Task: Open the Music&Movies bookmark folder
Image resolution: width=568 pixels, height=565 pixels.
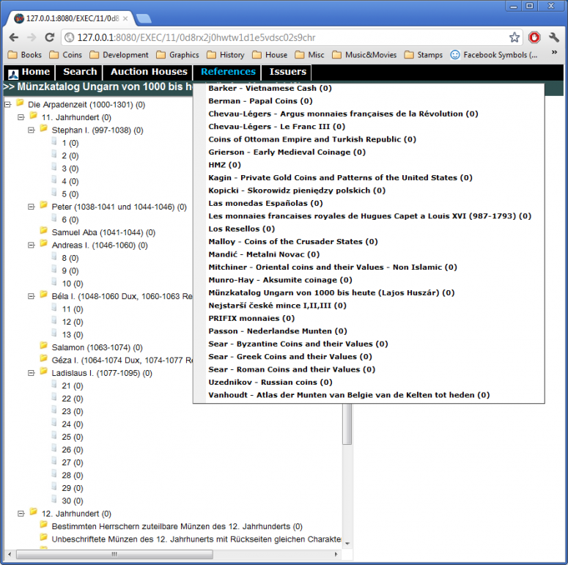Action: [364, 55]
